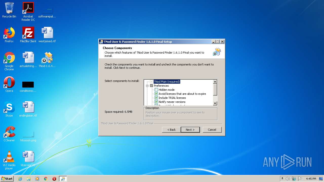Screen dimensions: 324x182
Task: Minimize the TNod setup window
Action: click(x=213, y=42)
